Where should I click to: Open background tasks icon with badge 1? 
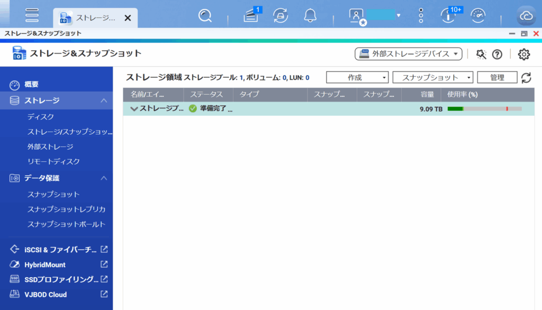(x=251, y=16)
